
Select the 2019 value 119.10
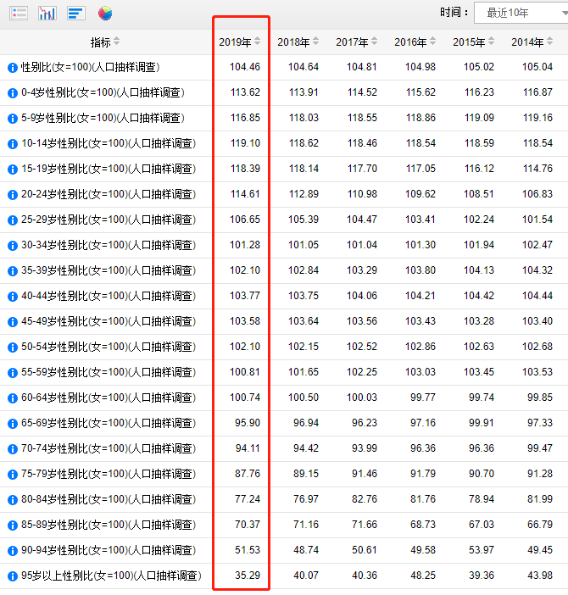click(245, 143)
